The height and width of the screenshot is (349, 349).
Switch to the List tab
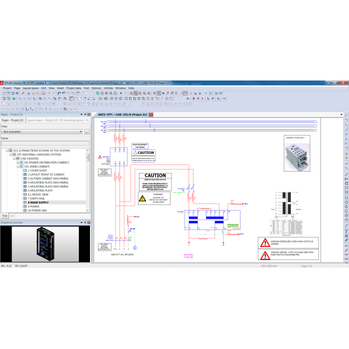pyautogui.click(x=12, y=216)
